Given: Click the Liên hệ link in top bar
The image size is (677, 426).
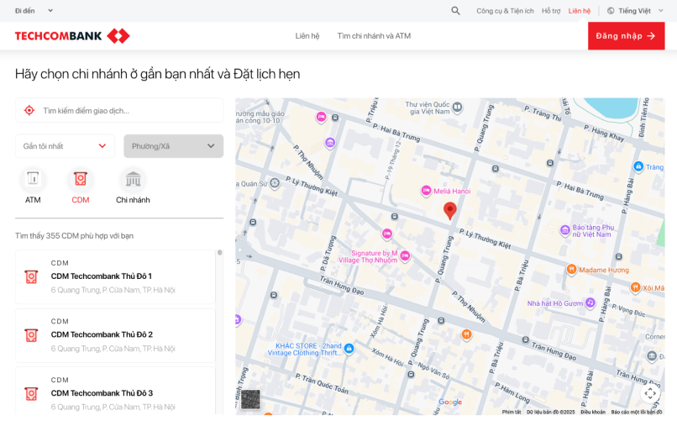Looking at the screenshot, I should (x=580, y=11).
